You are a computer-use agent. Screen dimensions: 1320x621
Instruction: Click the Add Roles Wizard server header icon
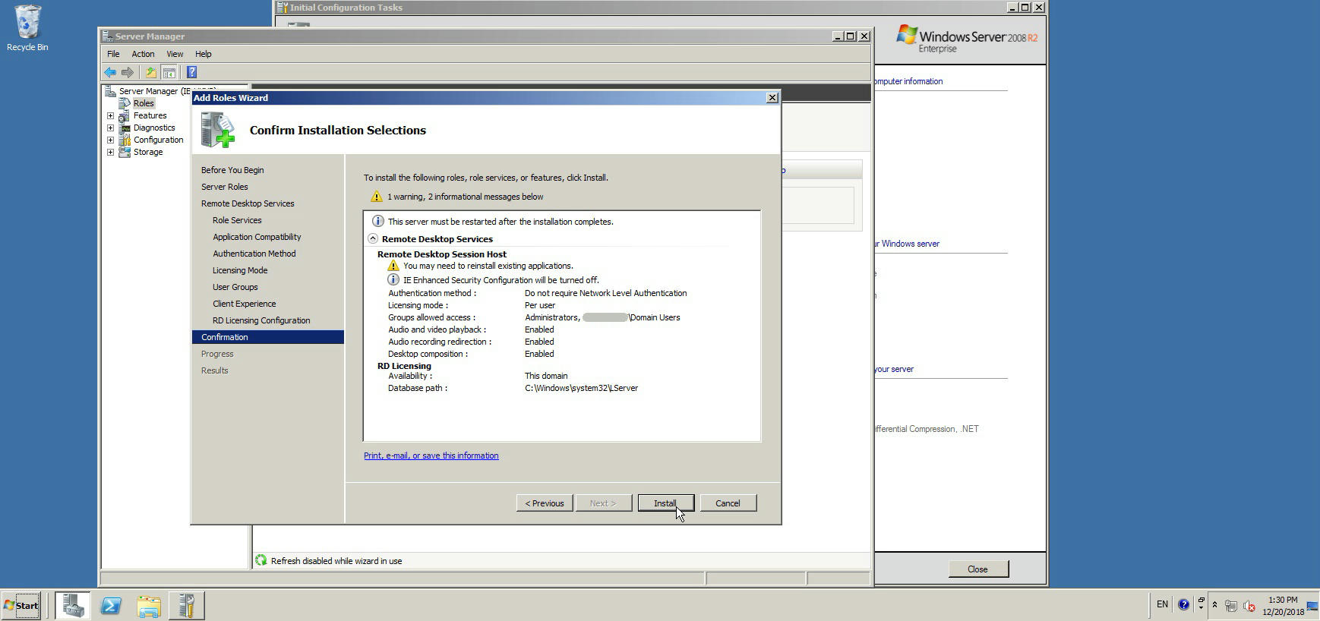coord(218,130)
